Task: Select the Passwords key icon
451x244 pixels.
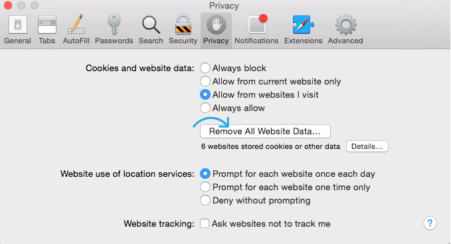Action: tap(114, 30)
